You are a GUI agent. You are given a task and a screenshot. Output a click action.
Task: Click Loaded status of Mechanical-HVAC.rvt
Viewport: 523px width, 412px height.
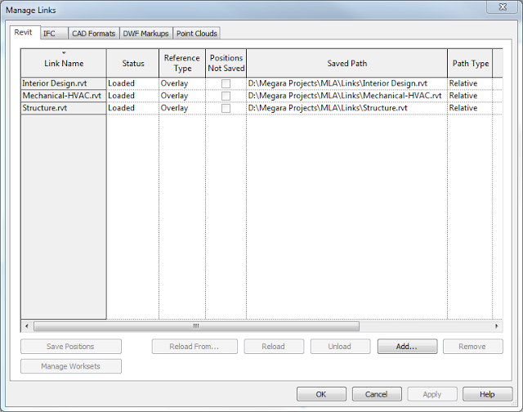tap(132, 96)
